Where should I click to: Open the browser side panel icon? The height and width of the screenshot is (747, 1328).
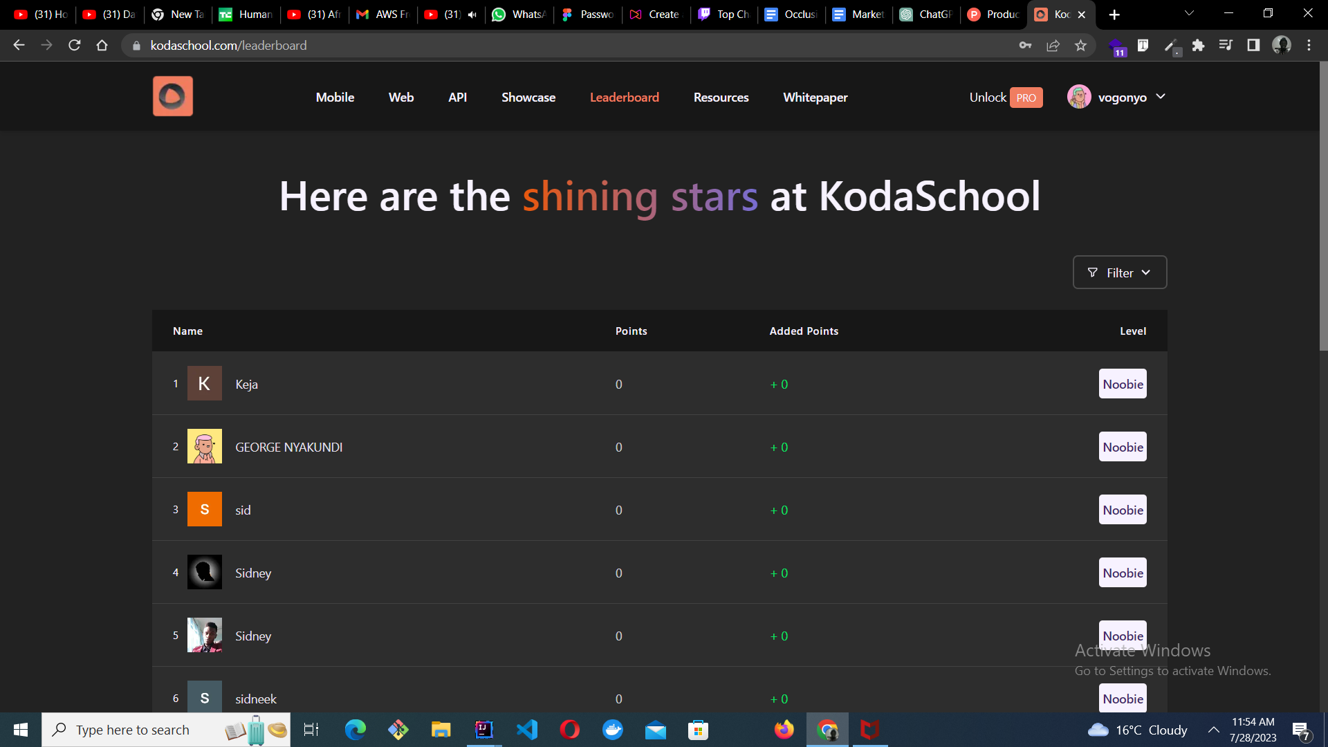[x=1253, y=45]
